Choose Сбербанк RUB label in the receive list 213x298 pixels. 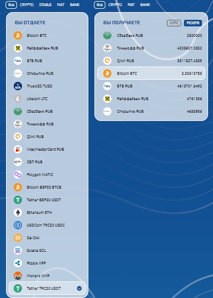[x=130, y=36]
